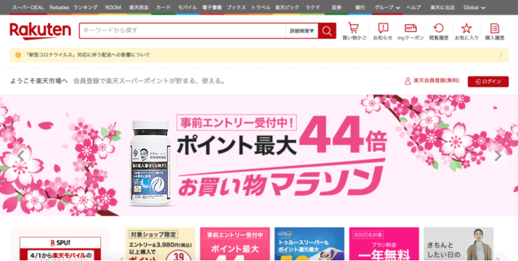This screenshot has width=518, height=261.
Task: Open browsing history (閲覧履歴) icon
Action: [438, 31]
